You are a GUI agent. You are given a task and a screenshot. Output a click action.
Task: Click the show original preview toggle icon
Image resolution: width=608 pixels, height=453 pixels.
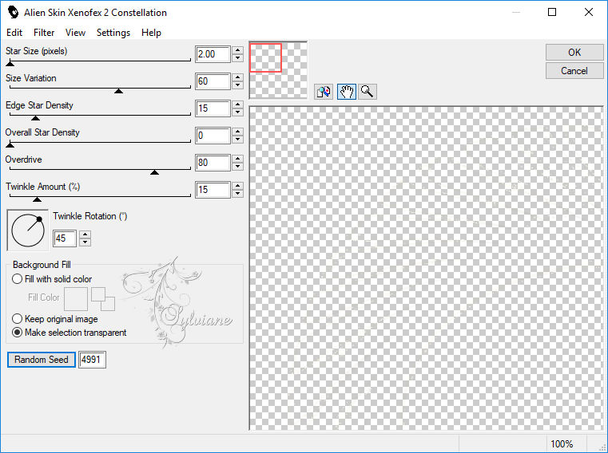click(x=324, y=92)
